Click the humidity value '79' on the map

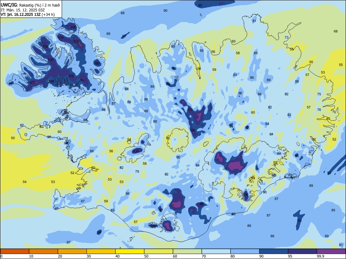[137, 171]
